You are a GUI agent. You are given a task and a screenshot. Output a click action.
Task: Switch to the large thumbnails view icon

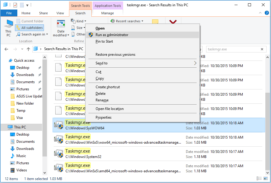pos(265,179)
